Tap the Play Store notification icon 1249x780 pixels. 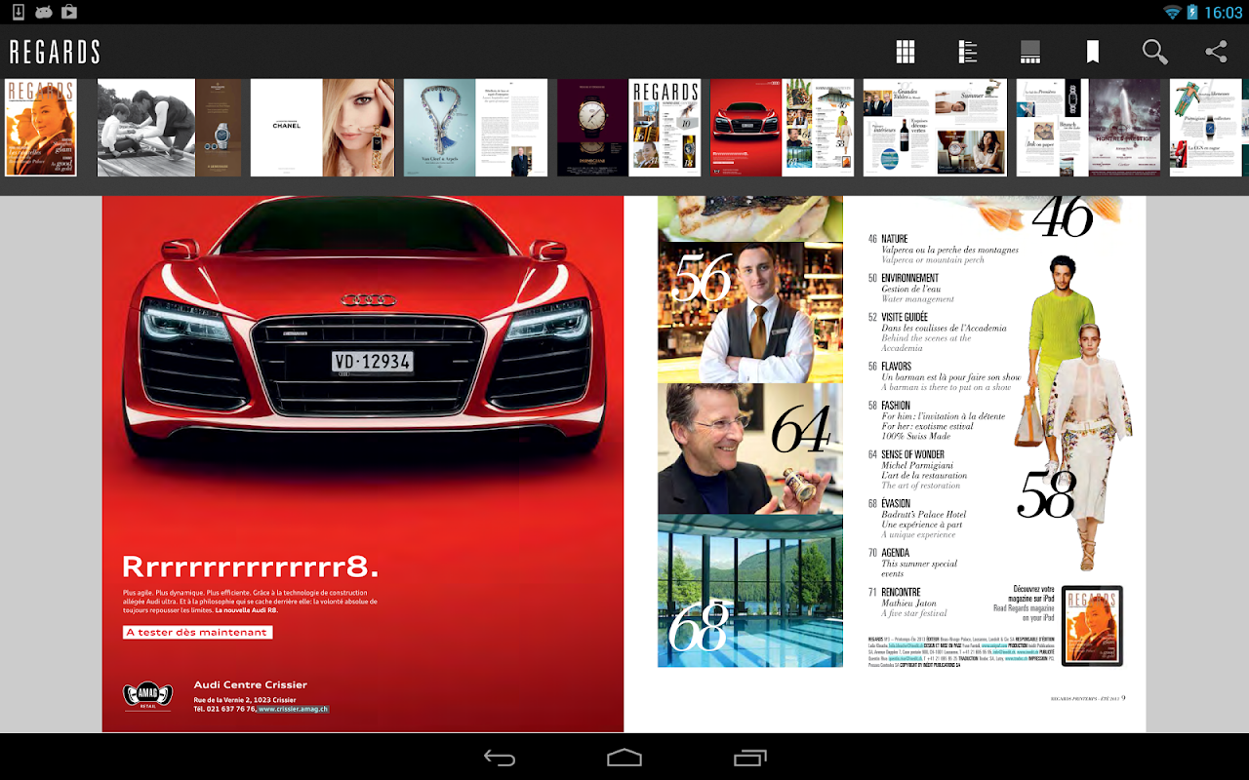point(69,12)
